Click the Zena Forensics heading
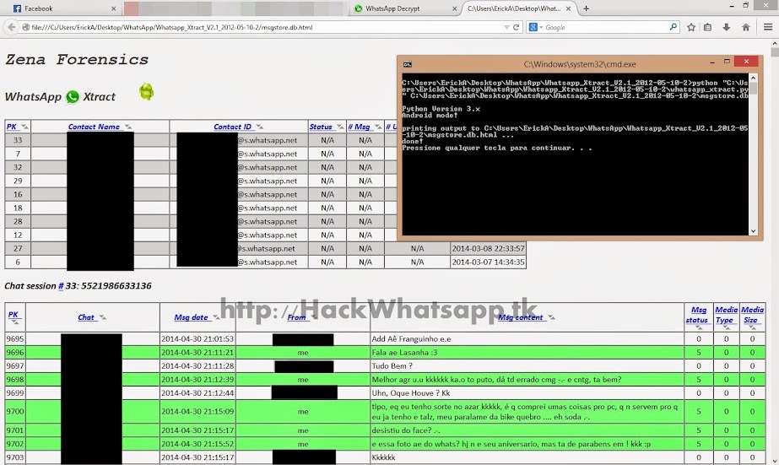The height and width of the screenshot is (465, 779). (77, 60)
